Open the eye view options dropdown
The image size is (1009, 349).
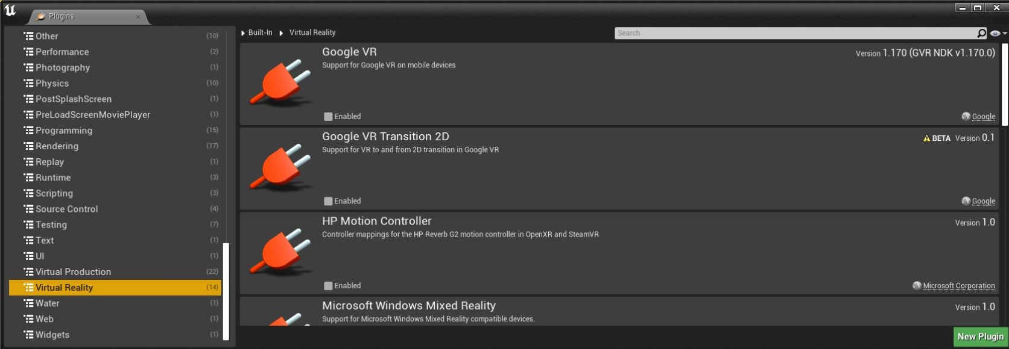click(x=998, y=33)
